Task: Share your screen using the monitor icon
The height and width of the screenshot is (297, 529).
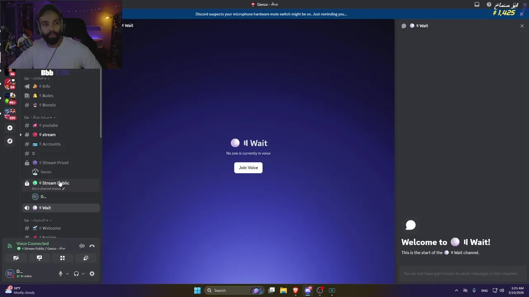Action: point(39,258)
